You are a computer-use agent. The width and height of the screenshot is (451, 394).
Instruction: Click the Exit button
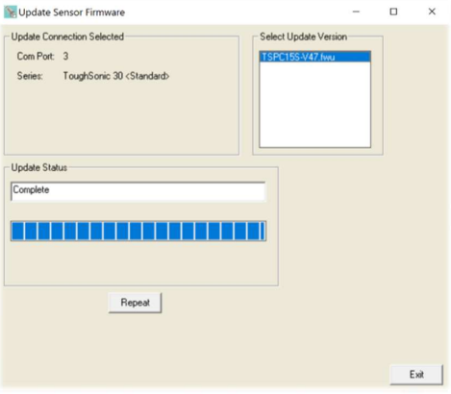416,374
